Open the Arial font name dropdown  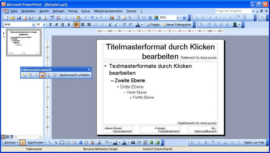point(33,24)
